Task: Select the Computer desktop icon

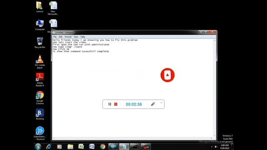Action: coord(40,25)
